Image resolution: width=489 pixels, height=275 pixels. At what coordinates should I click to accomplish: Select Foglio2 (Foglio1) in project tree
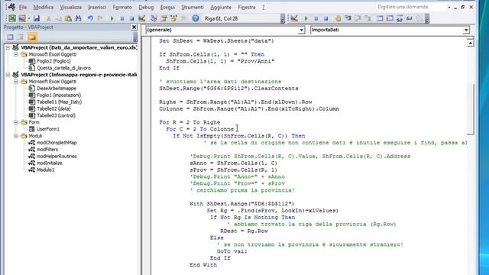pyautogui.click(x=53, y=61)
